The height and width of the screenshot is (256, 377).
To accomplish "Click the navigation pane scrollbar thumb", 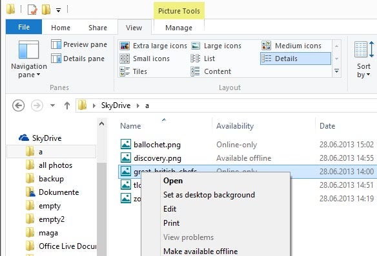I will coord(102,208).
